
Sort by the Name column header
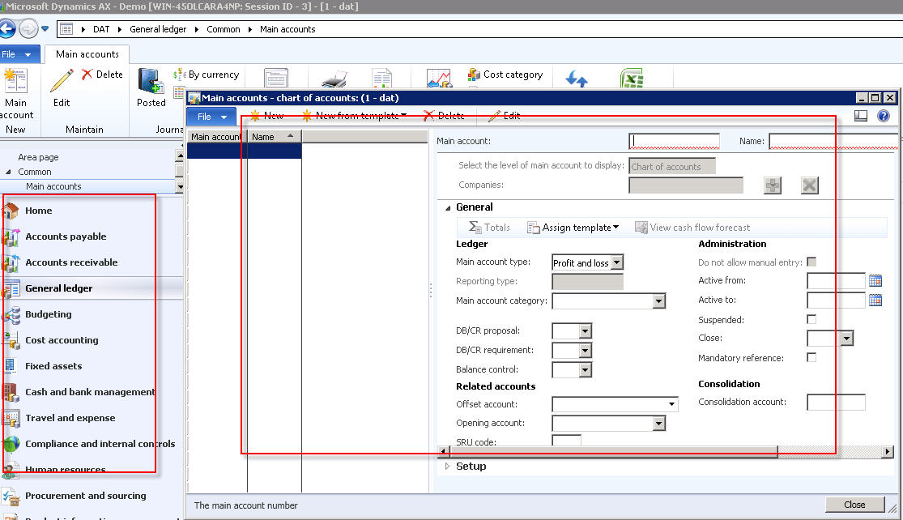tap(274, 136)
